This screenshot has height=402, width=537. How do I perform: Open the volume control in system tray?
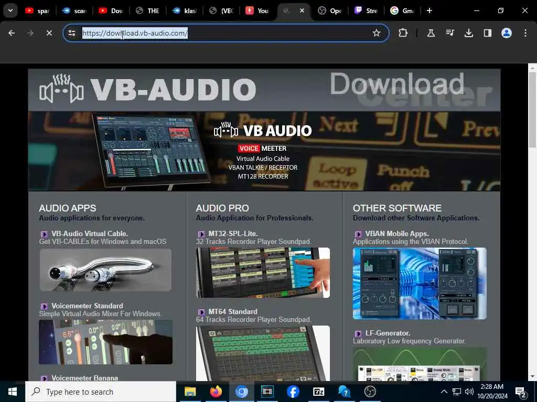(x=469, y=392)
